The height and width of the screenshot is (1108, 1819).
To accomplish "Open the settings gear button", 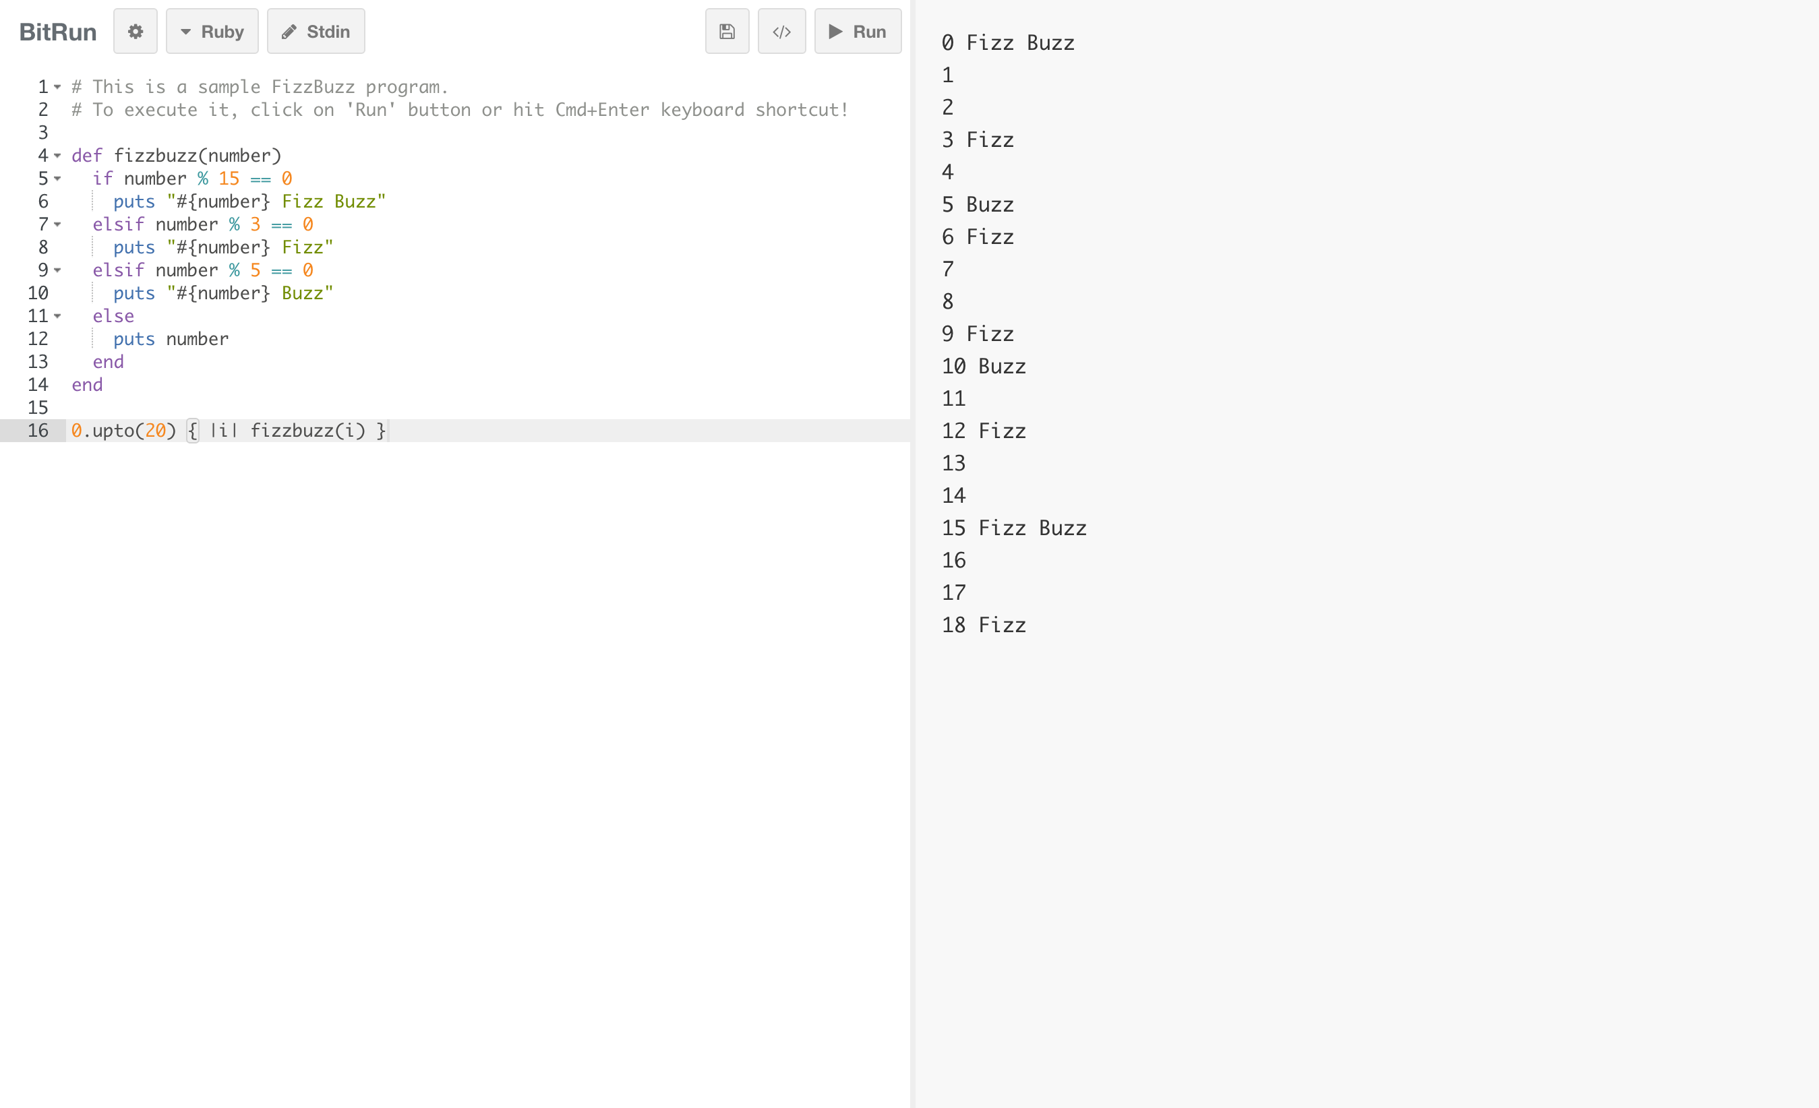I will click(x=135, y=31).
